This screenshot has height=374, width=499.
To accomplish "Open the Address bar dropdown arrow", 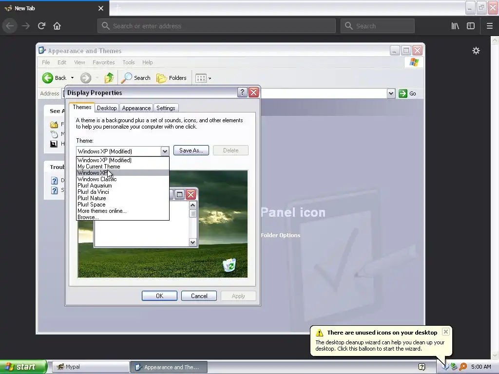I will [391, 93].
